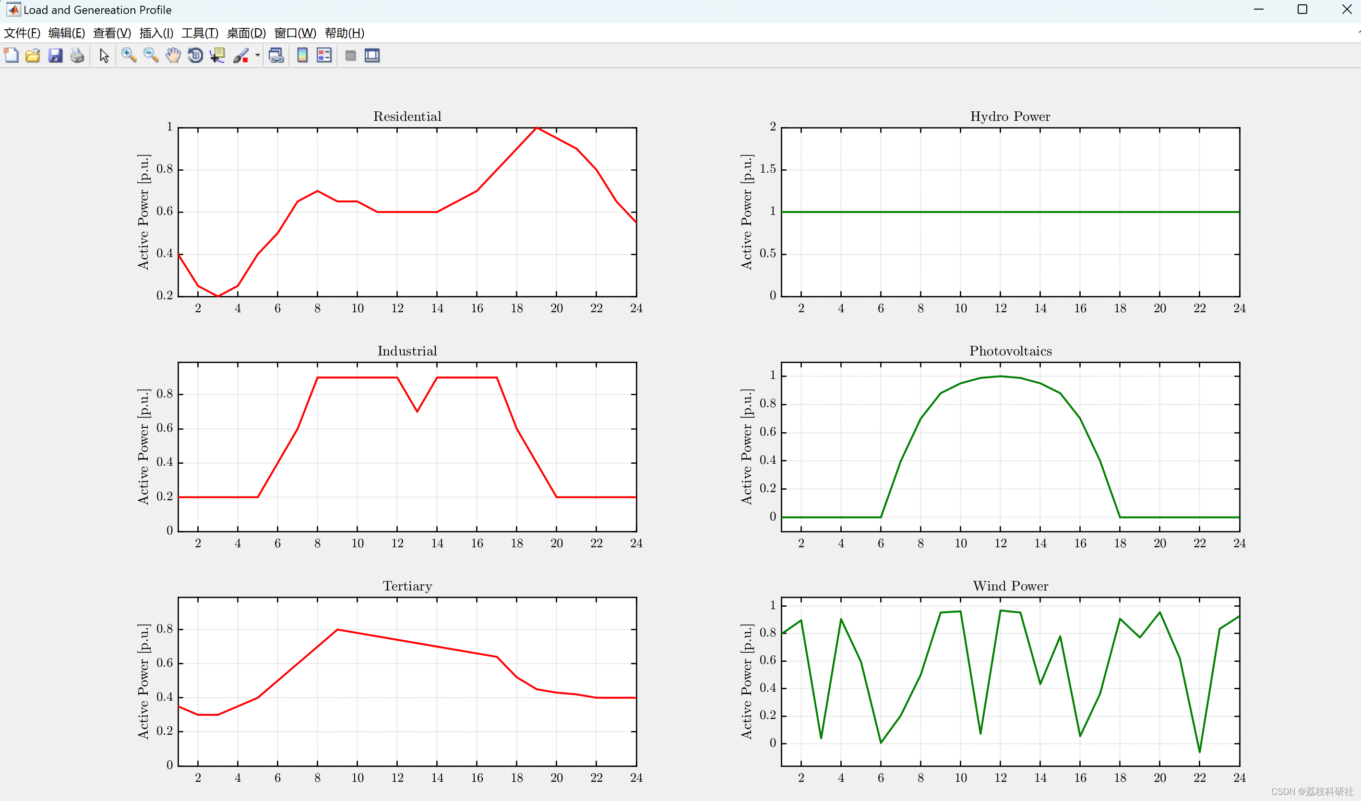Image resolution: width=1361 pixels, height=801 pixels.
Task: Open the 插入(I) menu
Action: tap(155, 33)
